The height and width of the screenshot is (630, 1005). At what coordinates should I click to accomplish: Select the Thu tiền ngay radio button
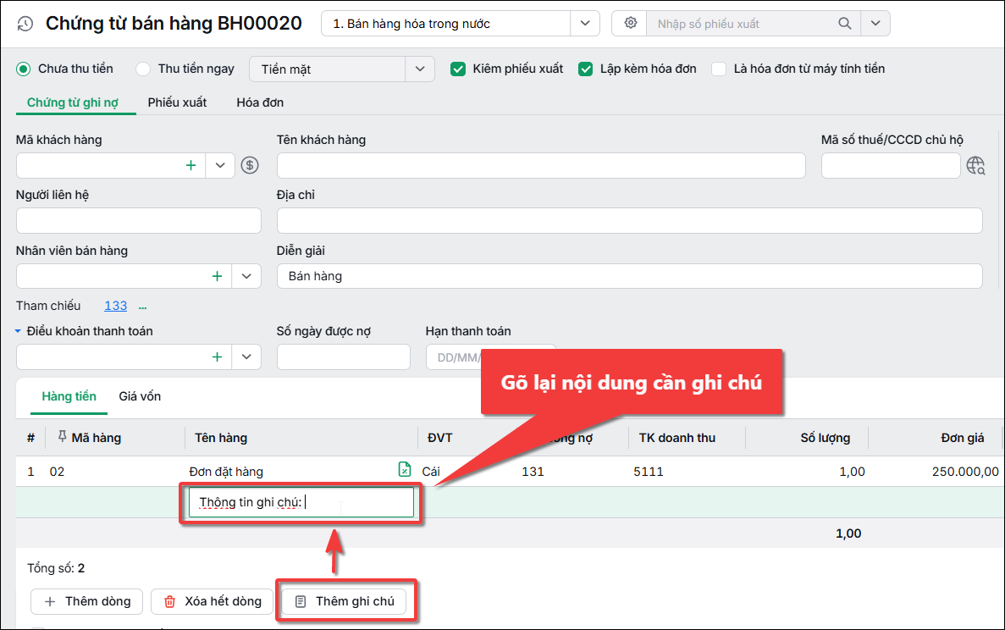[x=143, y=69]
